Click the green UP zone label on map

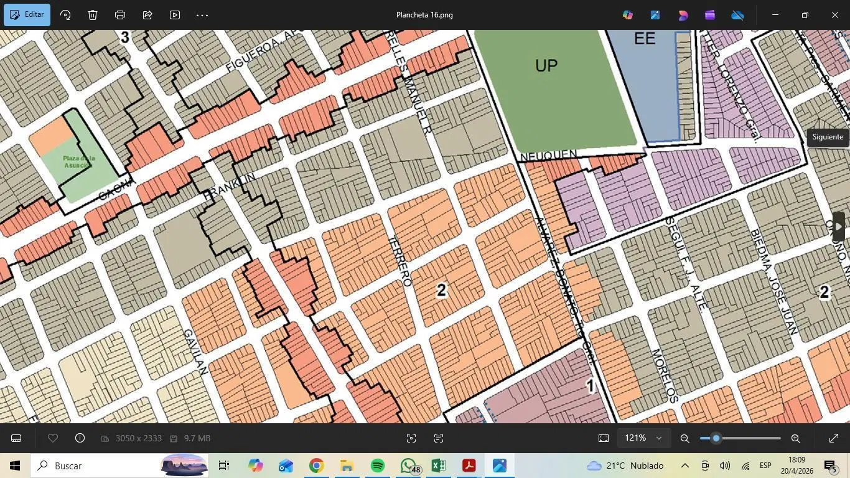(x=546, y=66)
